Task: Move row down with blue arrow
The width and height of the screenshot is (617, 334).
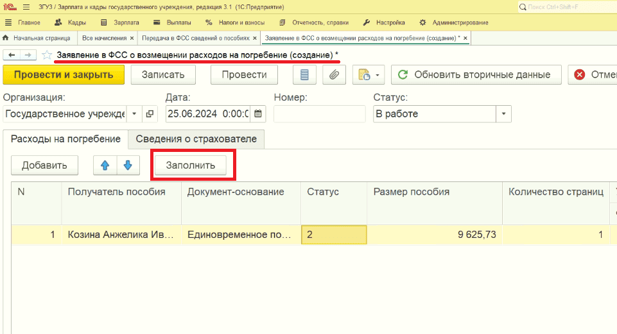Action: (x=128, y=165)
